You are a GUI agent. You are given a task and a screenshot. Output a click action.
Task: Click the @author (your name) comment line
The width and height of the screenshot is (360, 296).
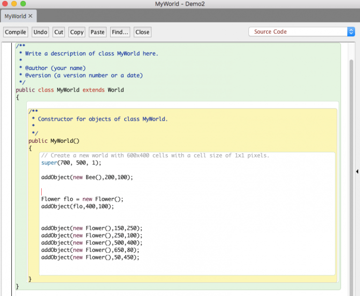click(55, 68)
